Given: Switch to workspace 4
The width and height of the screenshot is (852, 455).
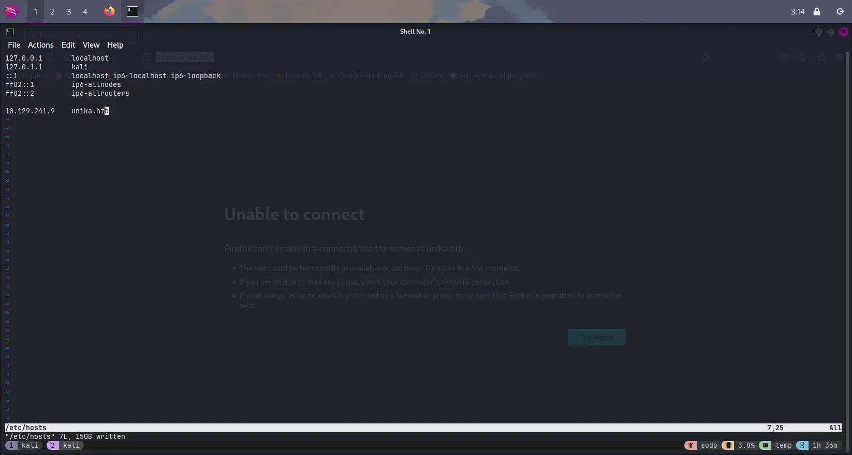Looking at the screenshot, I should (x=85, y=11).
